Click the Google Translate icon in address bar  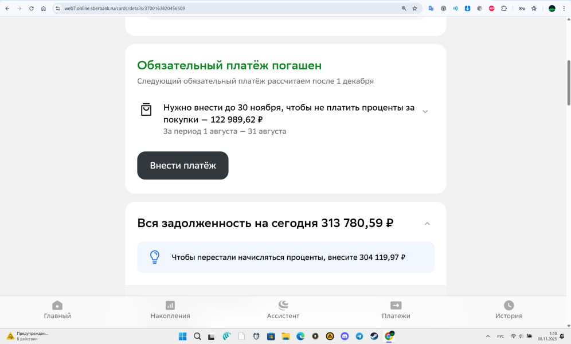tap(431, 9)
